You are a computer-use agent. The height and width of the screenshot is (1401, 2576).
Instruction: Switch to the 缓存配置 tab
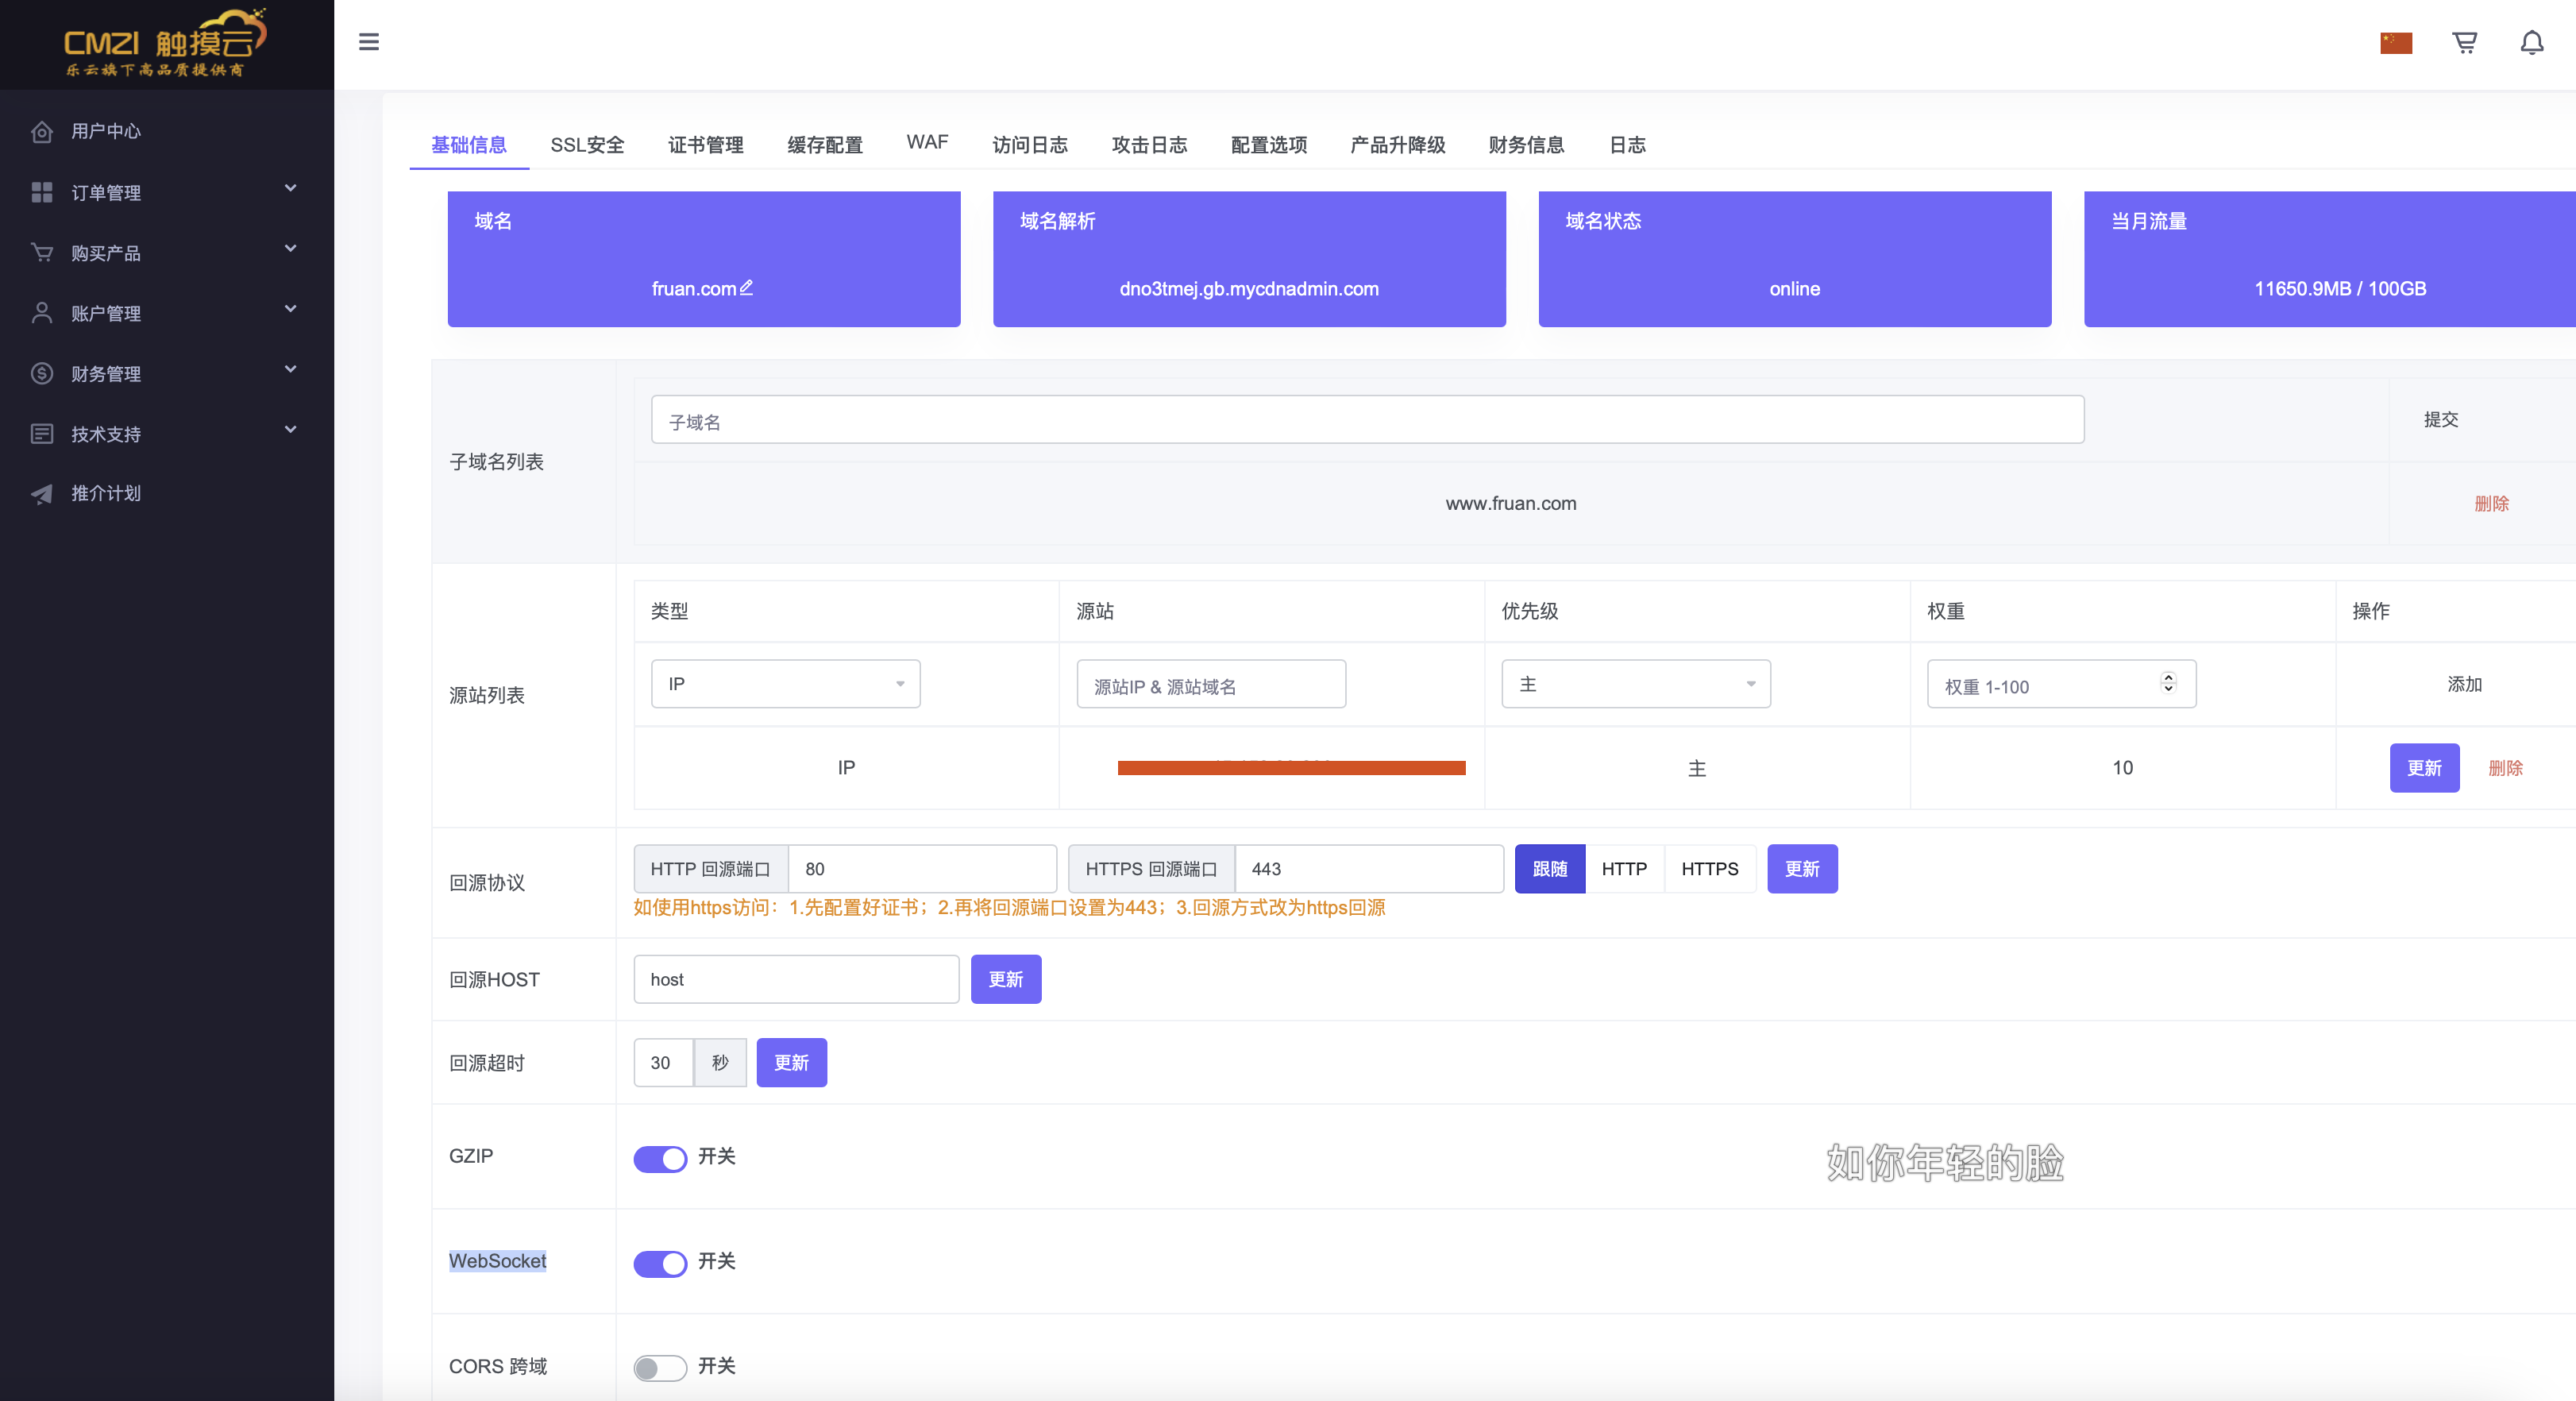pos(825,145)
